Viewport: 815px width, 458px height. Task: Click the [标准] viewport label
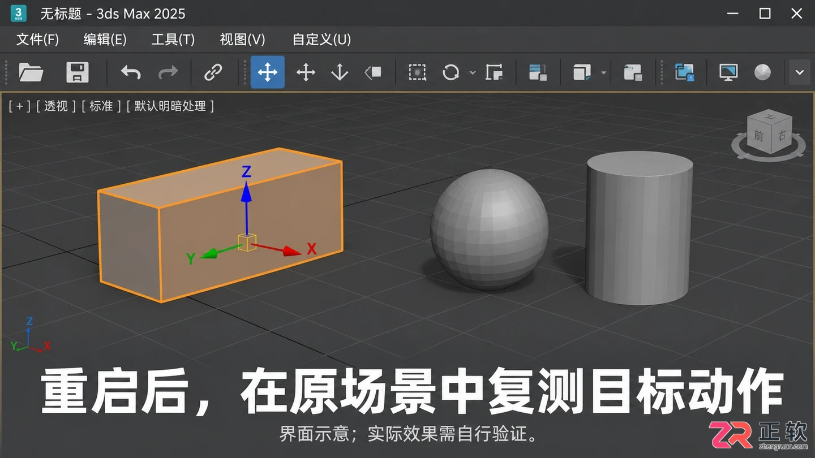(x=101, y=106)
